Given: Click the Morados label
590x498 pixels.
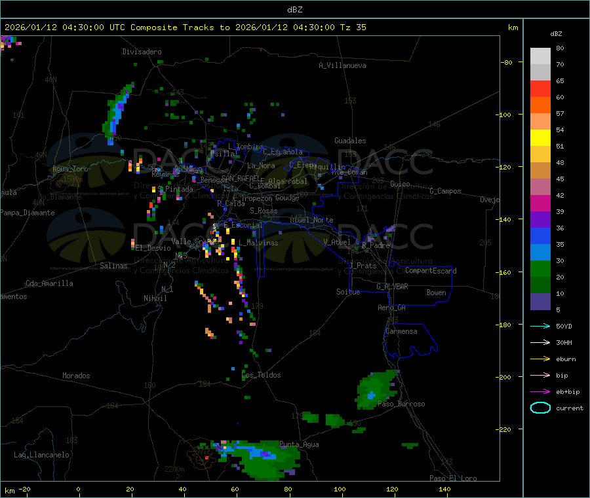Looking at the screenshot, I should (76, 376).
